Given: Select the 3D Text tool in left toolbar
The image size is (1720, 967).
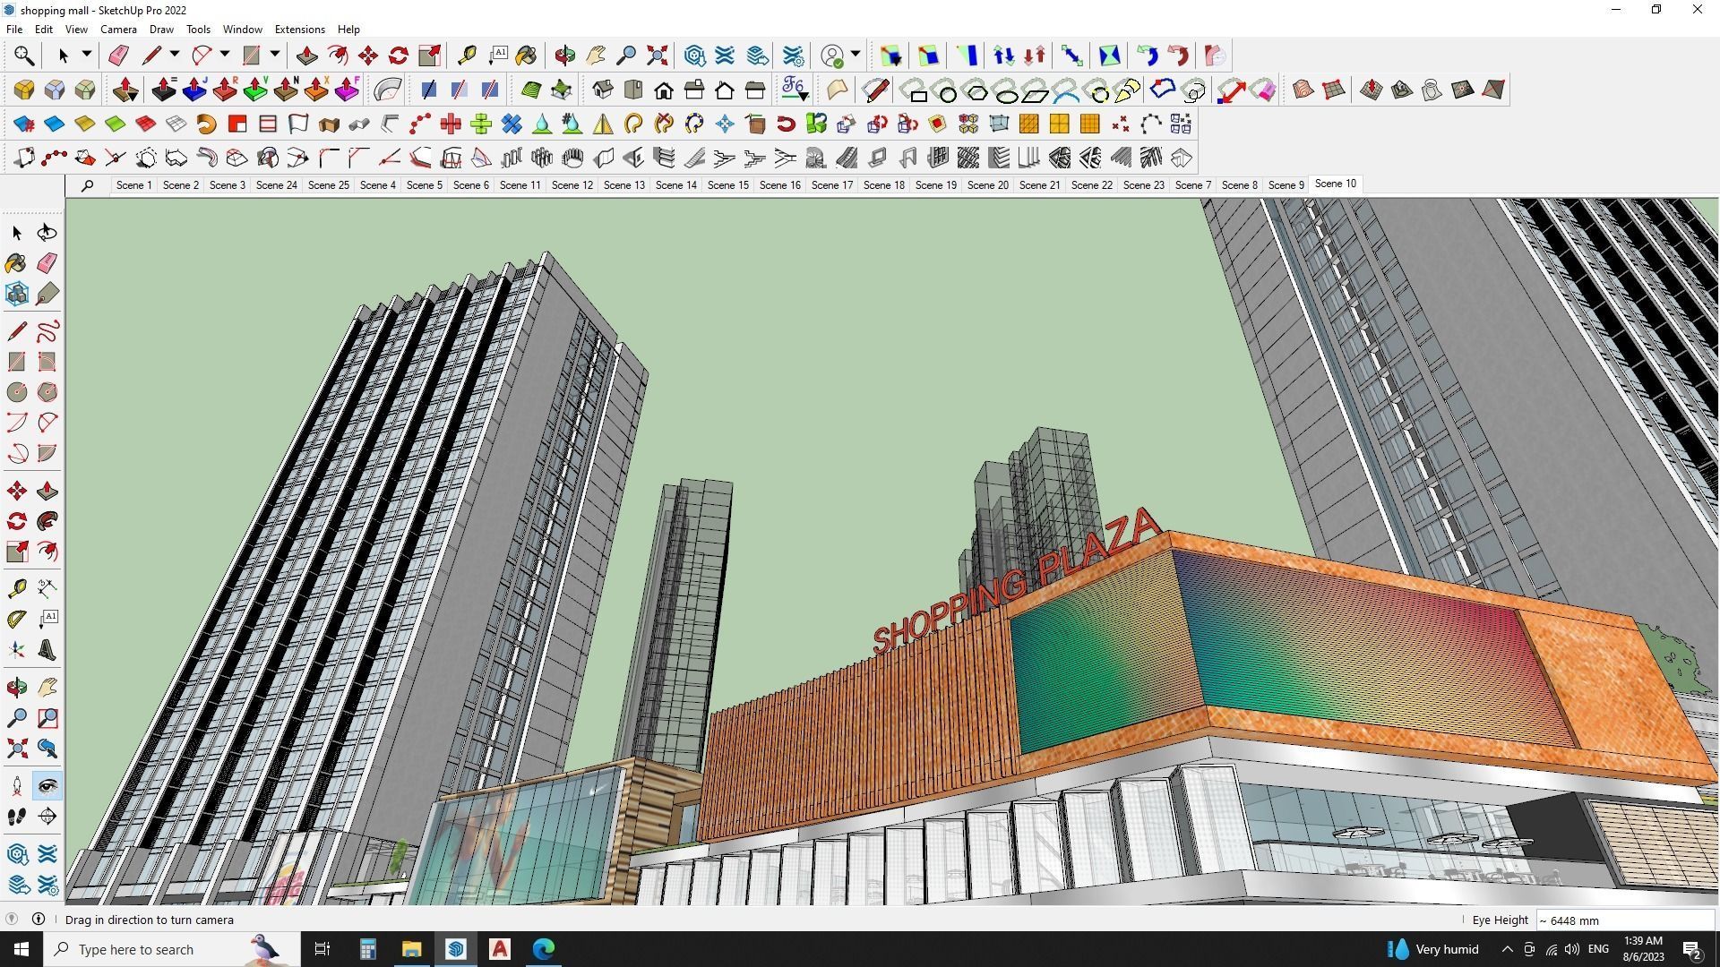Looking at the screenshot, I should tap(47, 650).
